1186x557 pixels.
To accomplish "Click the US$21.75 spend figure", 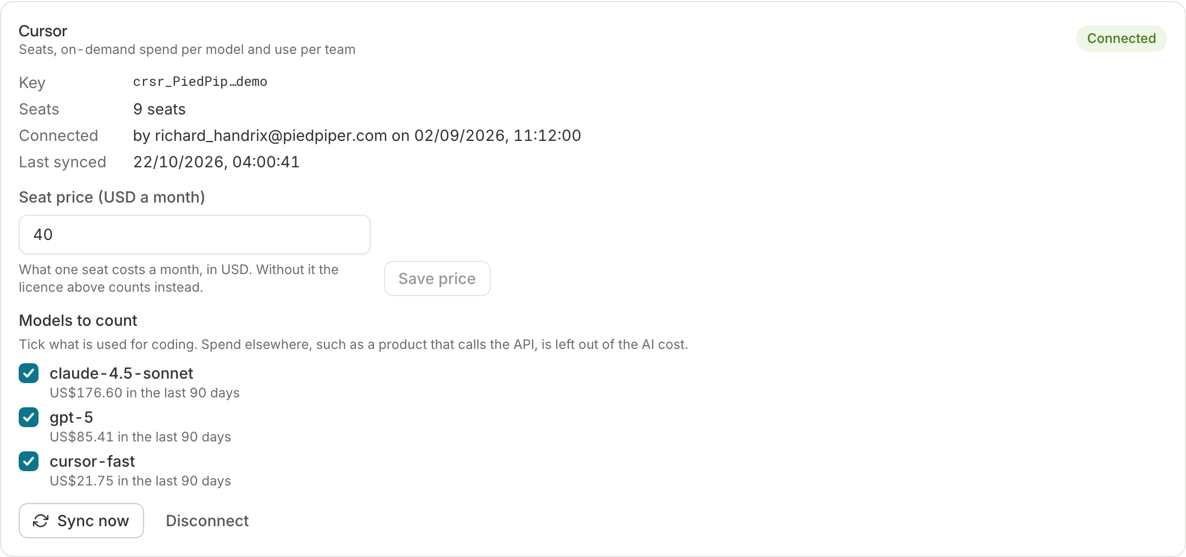I will 82,481.
